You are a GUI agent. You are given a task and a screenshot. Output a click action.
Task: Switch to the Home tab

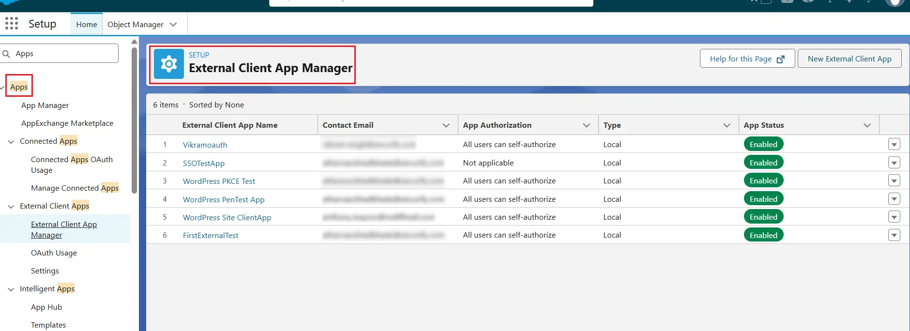[87, 24]
